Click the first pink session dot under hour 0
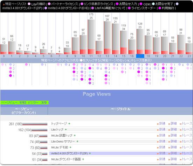Screen dimensions: 193x166 [2, 64]
